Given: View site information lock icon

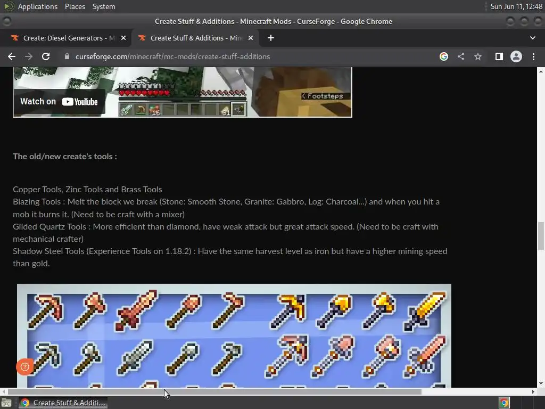Looking at the screenshot, I should click(67, 56).
